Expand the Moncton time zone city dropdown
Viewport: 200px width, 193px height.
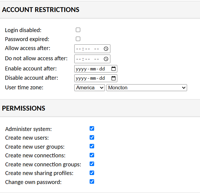point(146,88)
